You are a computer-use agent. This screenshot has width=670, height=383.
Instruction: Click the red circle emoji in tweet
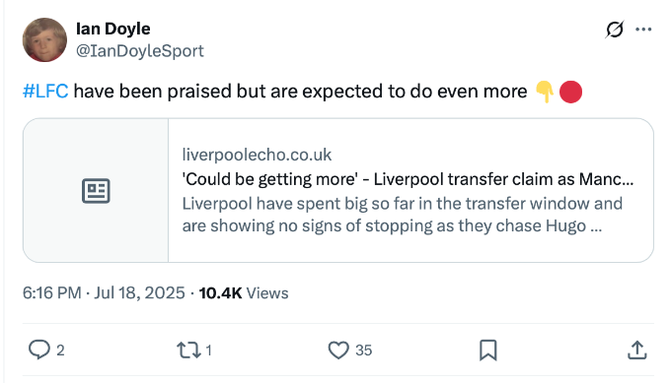(570, 92)
